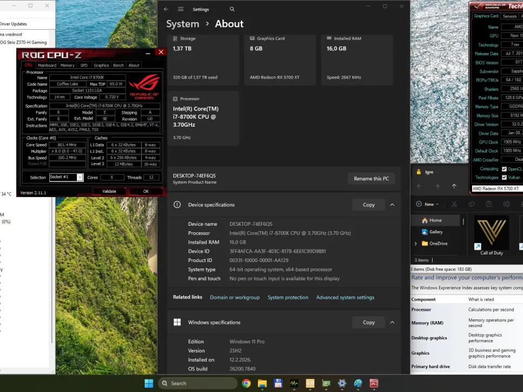Open File Explorer from the taskbar

point(262,383)
